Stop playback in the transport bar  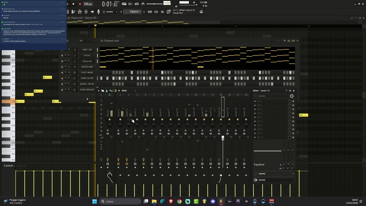(x=73, y=4)
